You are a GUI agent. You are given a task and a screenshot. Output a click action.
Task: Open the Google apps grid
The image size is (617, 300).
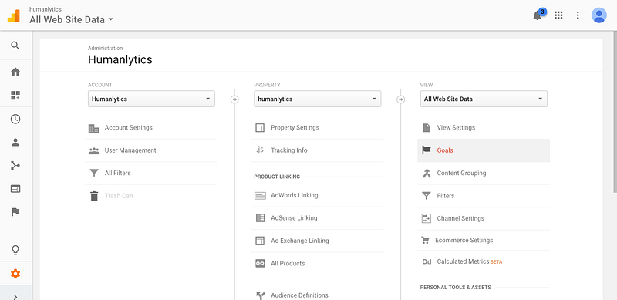pos(558,15)
